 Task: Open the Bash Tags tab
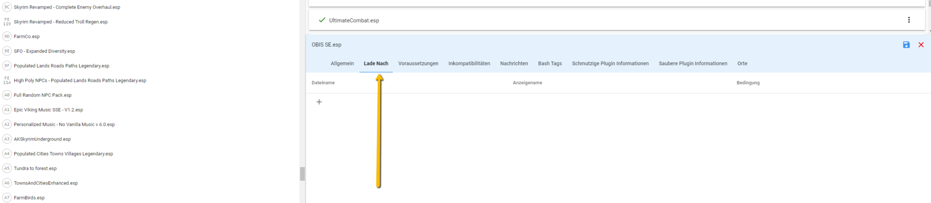point(549,63)
